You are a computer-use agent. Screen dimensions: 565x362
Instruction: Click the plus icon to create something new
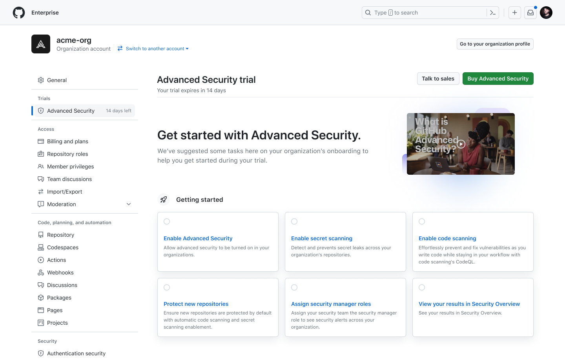[x=514, y=12]
